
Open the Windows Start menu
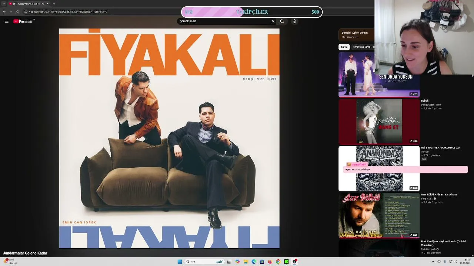tap(180, 262)
